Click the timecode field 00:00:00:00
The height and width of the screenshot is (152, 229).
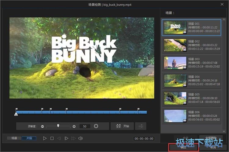coord(144,139)
